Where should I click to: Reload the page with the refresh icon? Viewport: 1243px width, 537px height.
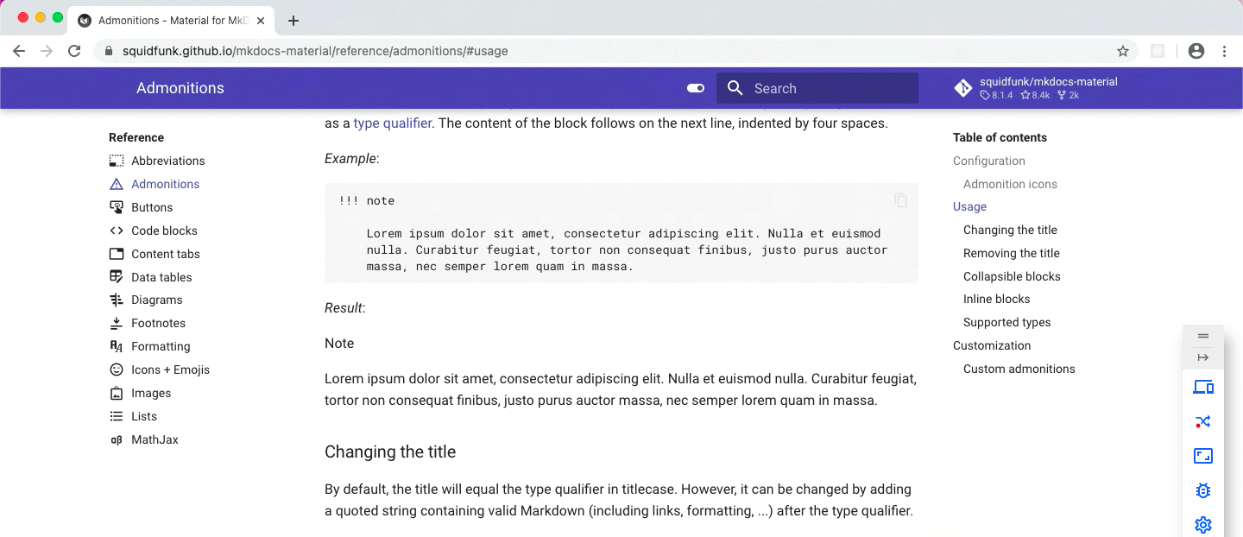pyautogui.click(x=74, y=51)
